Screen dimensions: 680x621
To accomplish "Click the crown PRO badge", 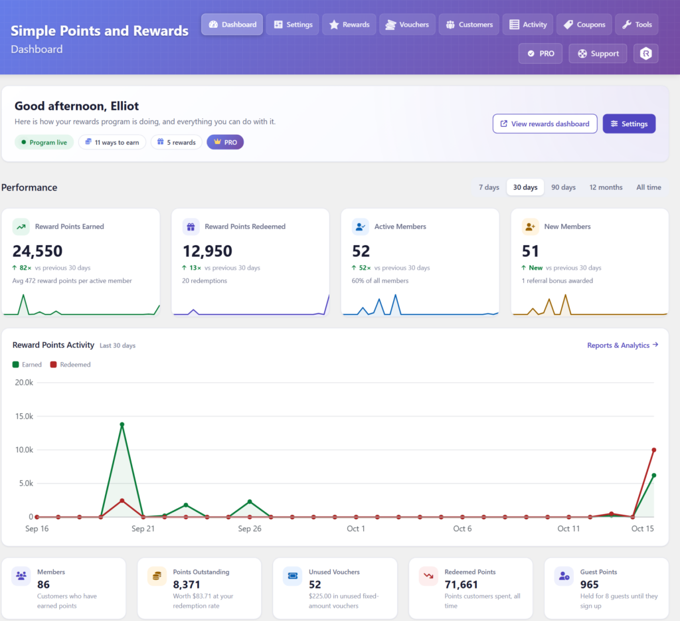I will point(225,142).
